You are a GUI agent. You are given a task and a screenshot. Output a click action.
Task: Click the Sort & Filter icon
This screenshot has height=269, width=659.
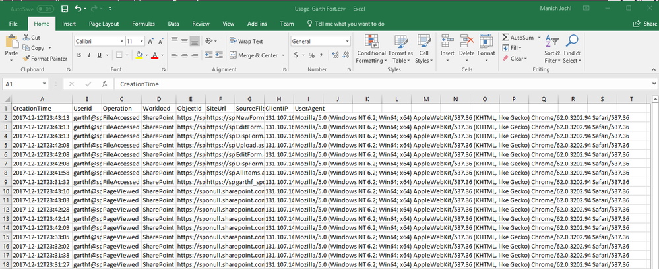click(552, 42)
